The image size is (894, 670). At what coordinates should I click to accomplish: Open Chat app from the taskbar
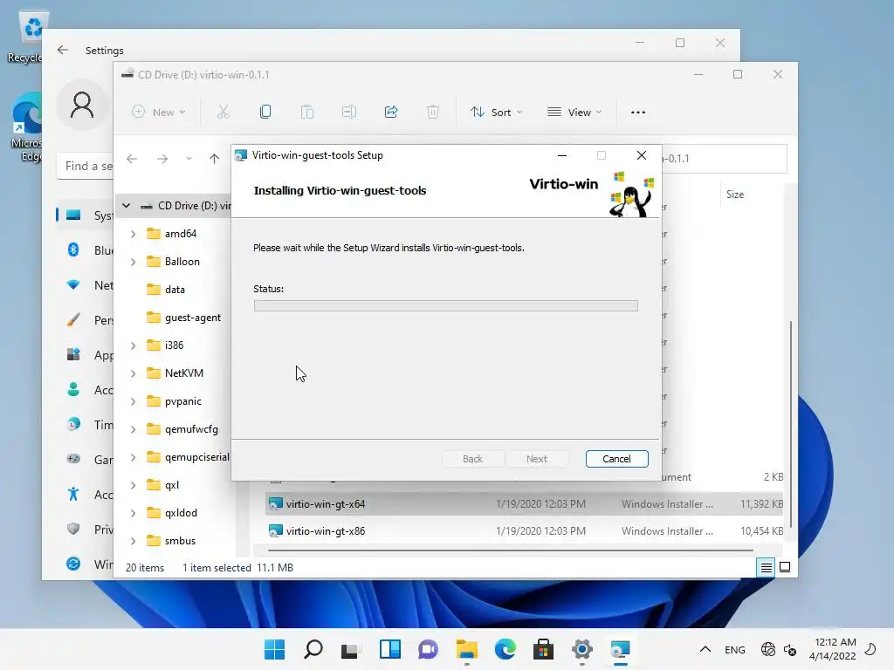tap(428, 649)
